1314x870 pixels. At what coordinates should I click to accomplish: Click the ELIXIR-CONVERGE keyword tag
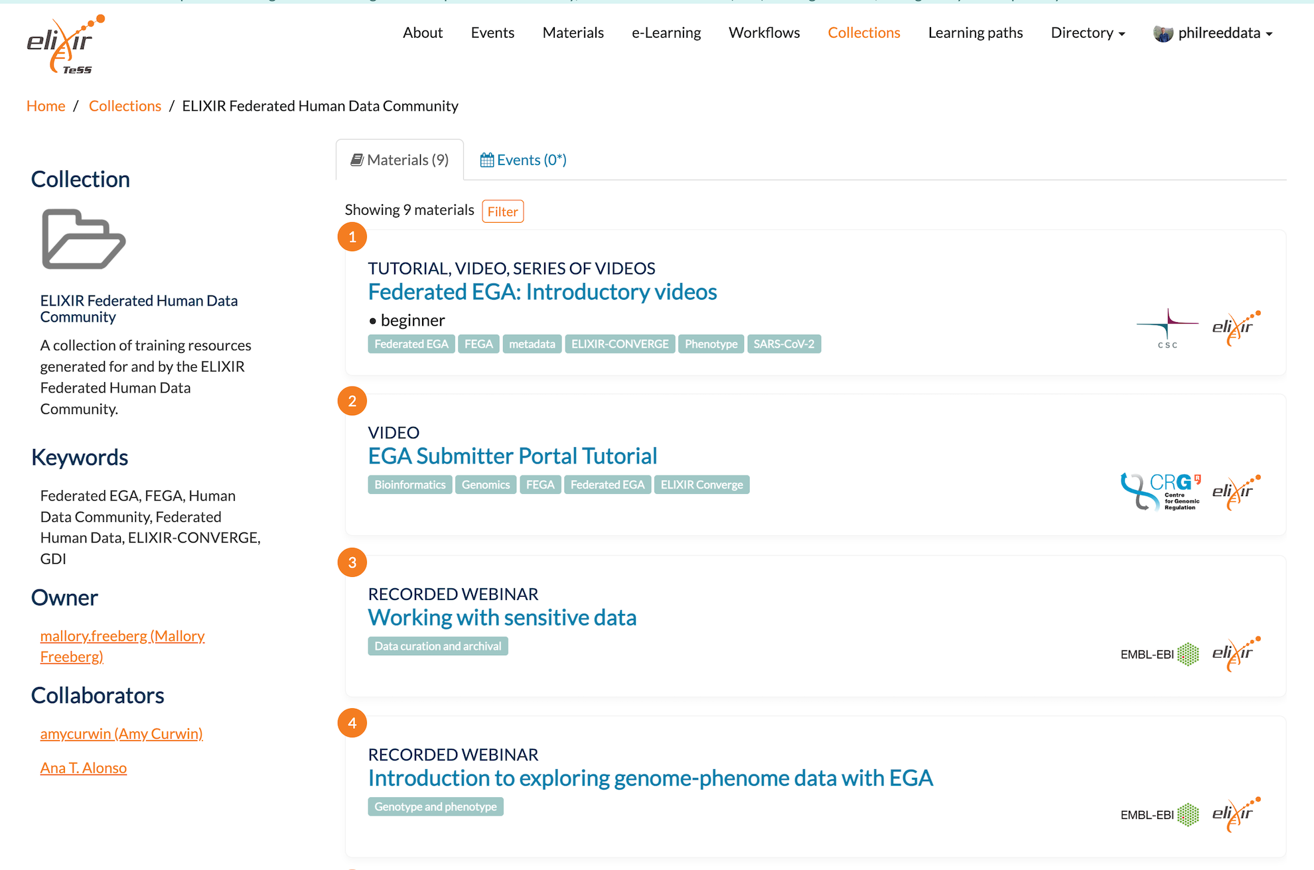(620, 344)
